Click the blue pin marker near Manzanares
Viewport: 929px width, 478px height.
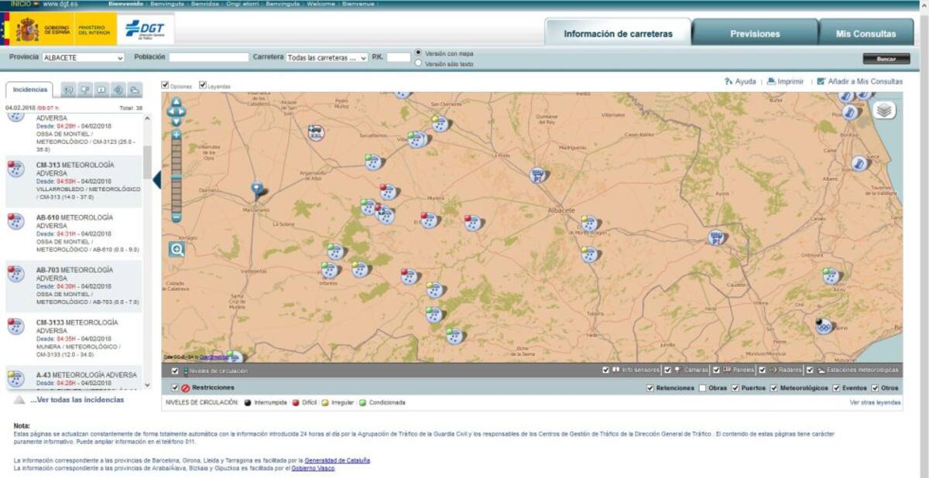(x=257, y=188)
